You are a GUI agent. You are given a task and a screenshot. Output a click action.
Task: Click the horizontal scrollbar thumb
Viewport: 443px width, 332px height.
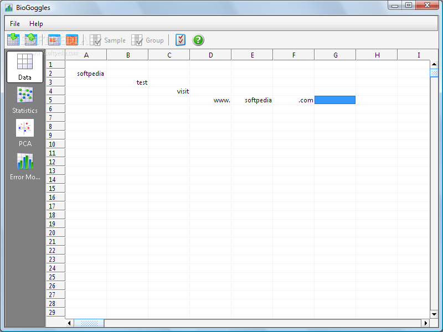89,323
